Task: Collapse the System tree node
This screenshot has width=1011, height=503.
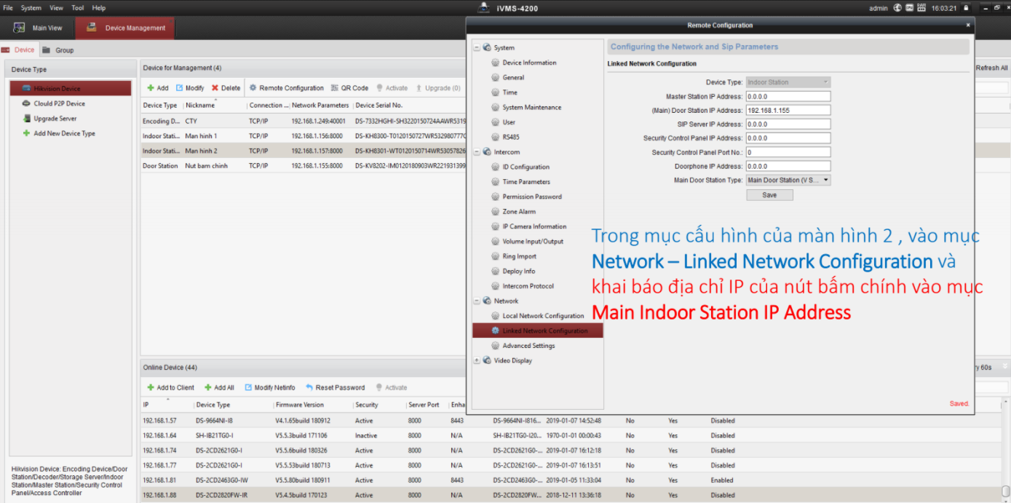Action: pyautogui.click(x=477, y=48)
